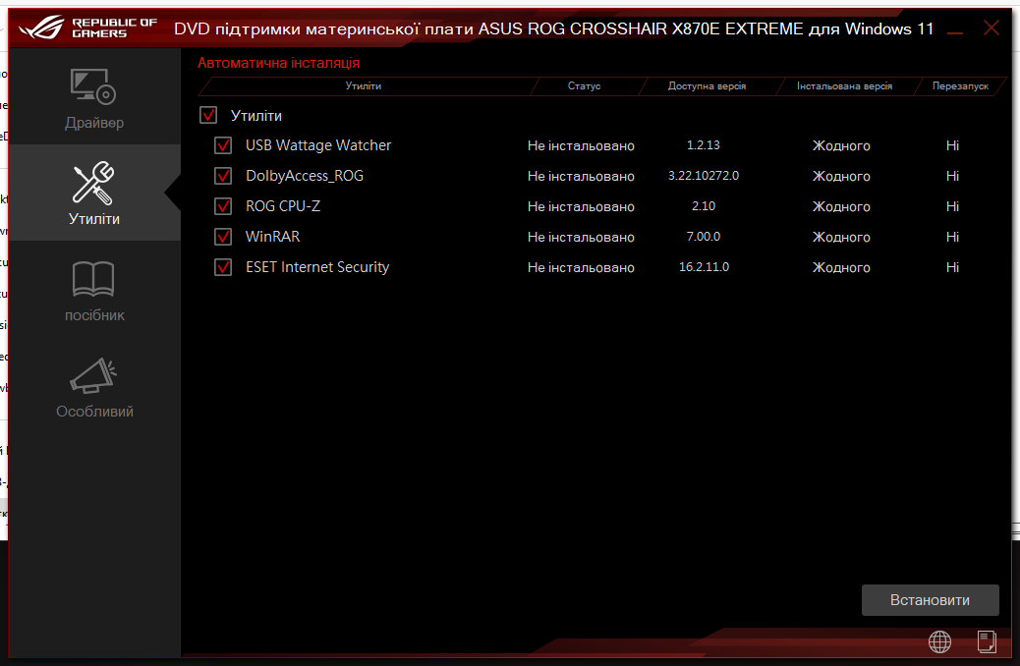1020x666 pixels.
Task: Select the ROG CPU-Z name
Action: tap(283, 206)
